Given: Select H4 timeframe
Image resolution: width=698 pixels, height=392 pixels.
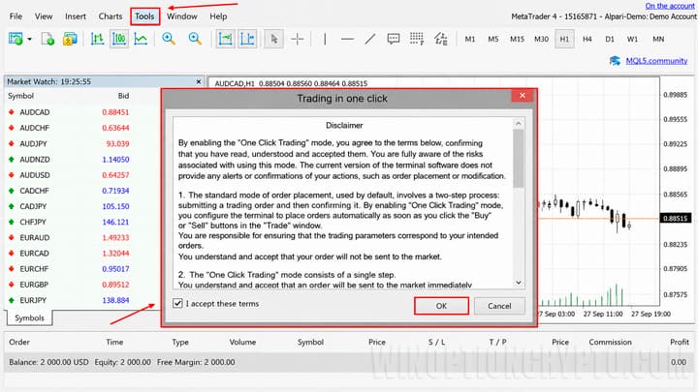Looking at the screenshot, I should pyautogui.click(x=587, y=39).
